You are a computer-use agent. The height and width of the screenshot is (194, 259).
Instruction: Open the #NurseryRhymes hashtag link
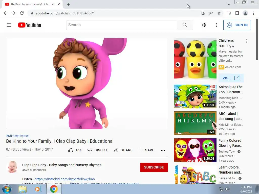click(18, 136)
